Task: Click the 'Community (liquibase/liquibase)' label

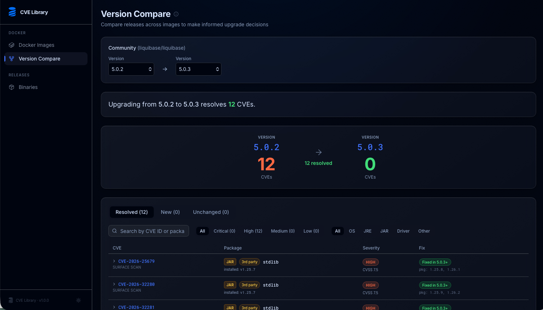Action: point(147,48)
